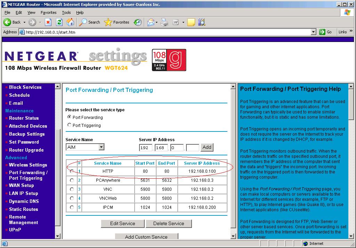Screen dimensions: 356x248
Task: Select the VNCWeb row radio button
Action: [x=72, y=198]
